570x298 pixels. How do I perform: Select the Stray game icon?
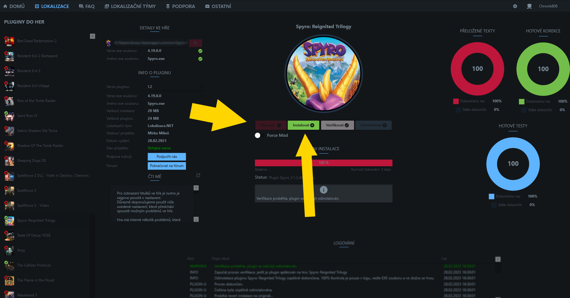point(9,250)
